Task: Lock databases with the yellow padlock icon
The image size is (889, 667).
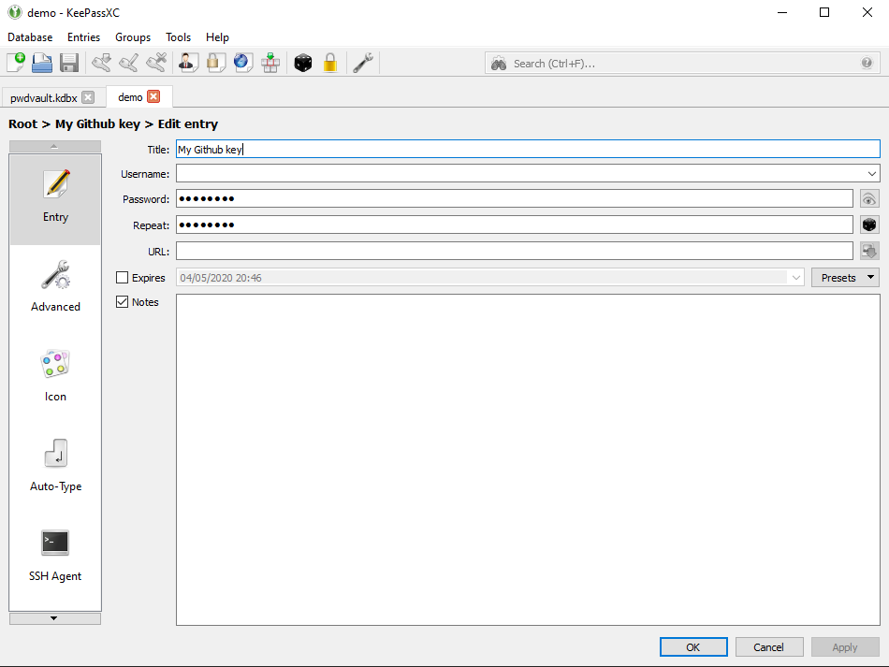Action: coord(330,63)
